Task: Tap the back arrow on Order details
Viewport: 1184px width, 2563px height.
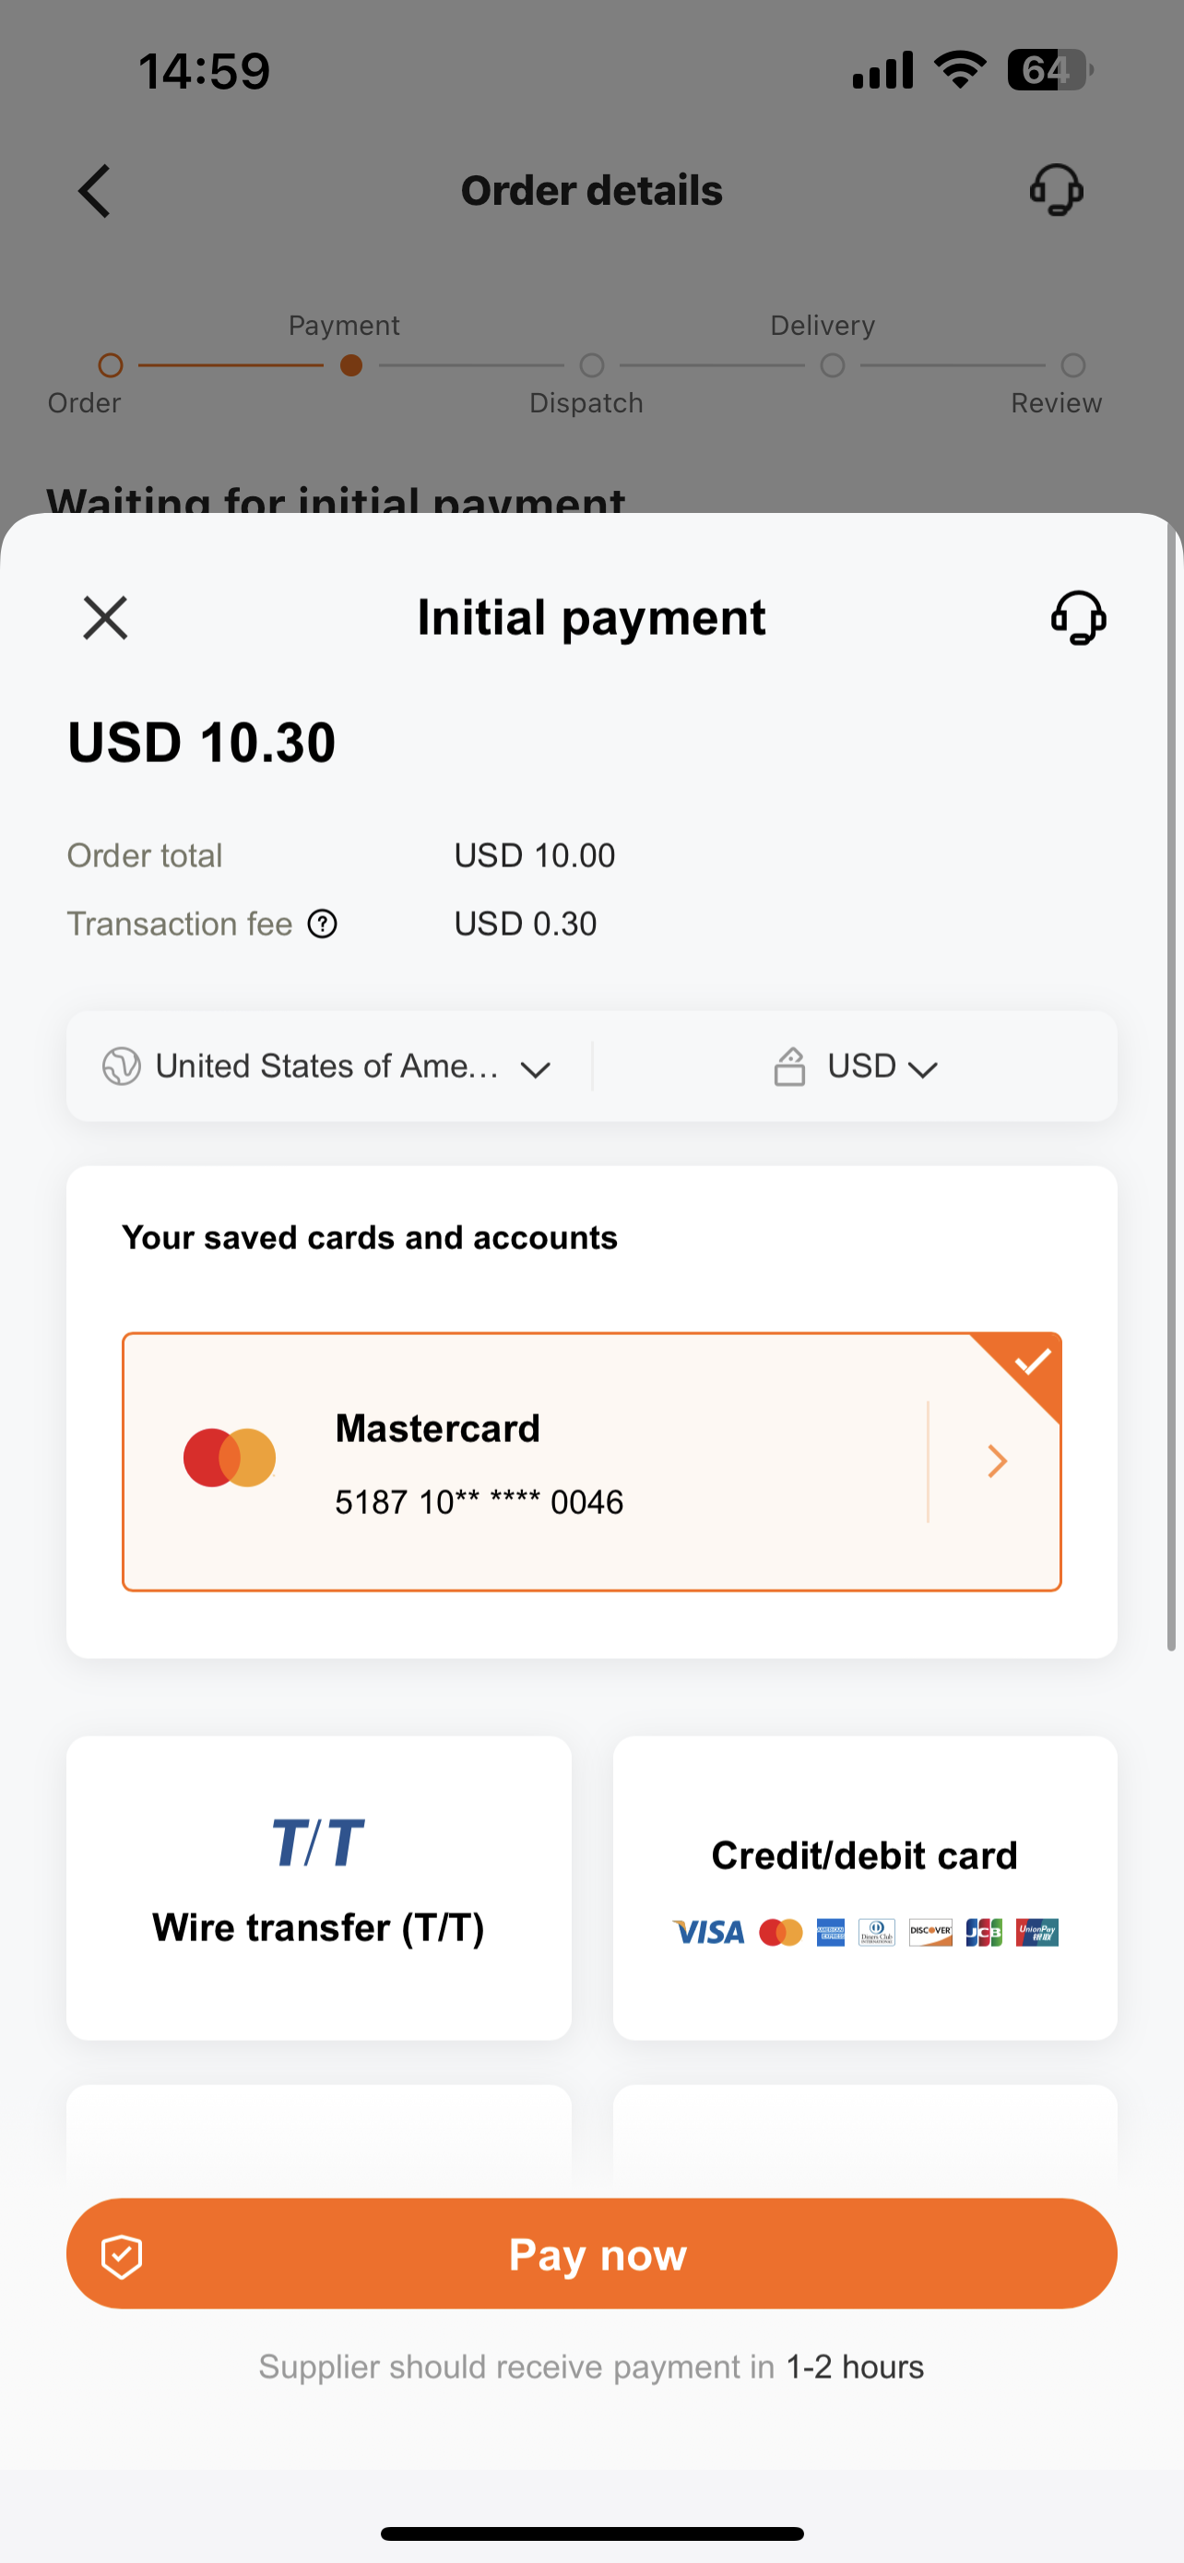Action: [94, 191]
